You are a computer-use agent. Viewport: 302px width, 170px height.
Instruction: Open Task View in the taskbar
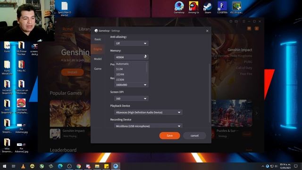(x=14, y=166)
